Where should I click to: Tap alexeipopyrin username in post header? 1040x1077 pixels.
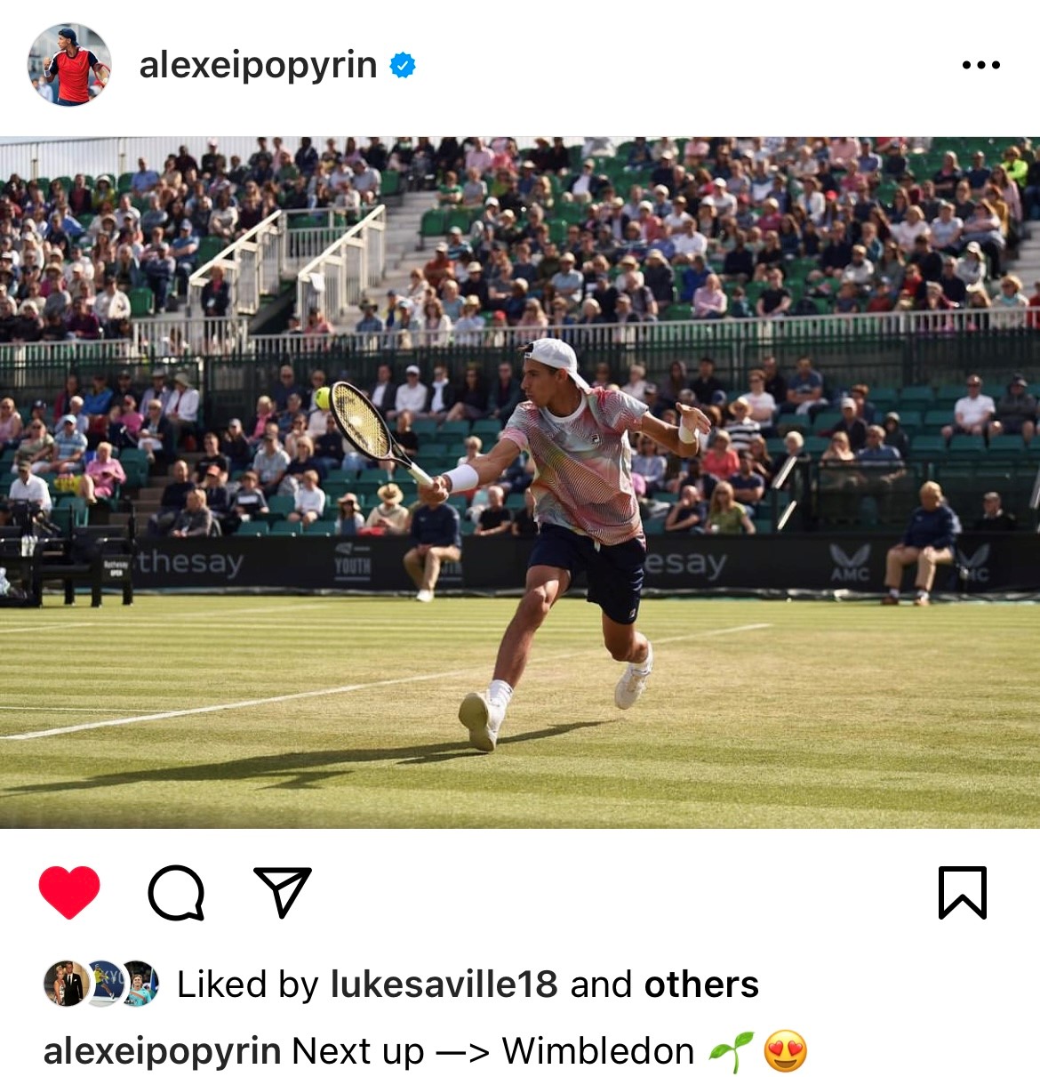(258, 65)
